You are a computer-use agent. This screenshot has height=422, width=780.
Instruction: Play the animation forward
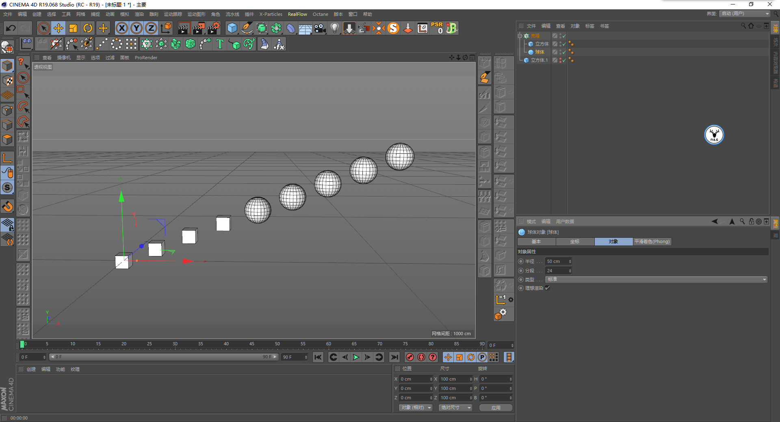tap(356, 357)
